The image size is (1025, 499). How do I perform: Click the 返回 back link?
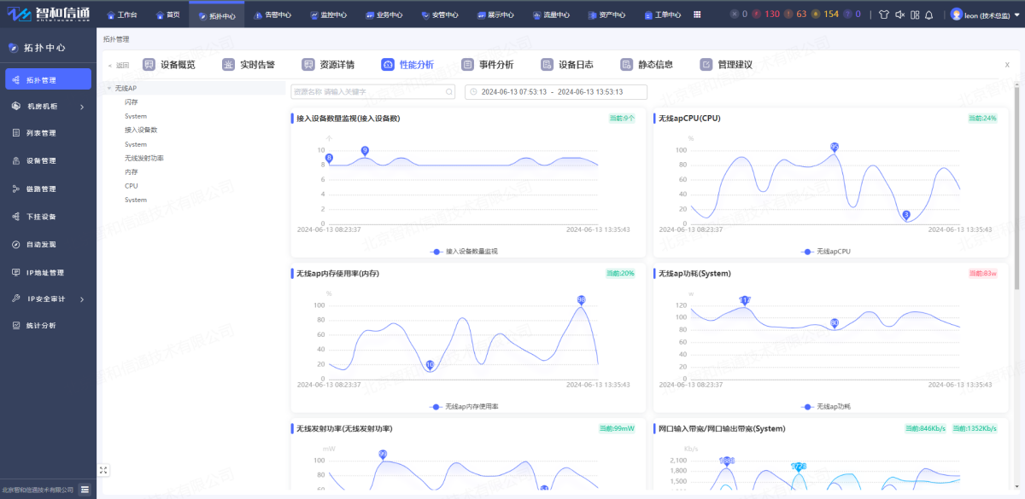click(x=119, y=66)
